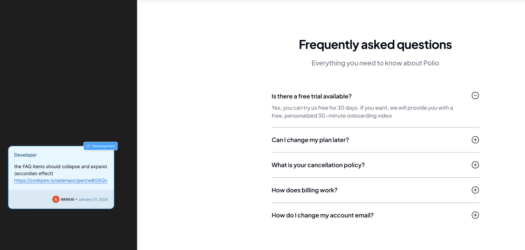Click the "Developer" heading on the note card
Screen dimensions: 525x250
(x=25, y=155)
